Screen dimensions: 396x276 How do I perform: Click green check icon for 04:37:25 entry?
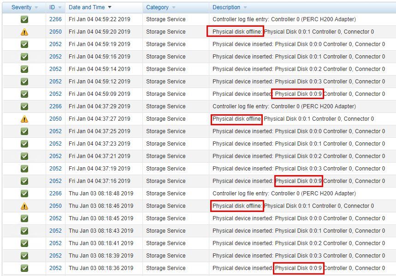pyautogui.click(x=24, y=131)
